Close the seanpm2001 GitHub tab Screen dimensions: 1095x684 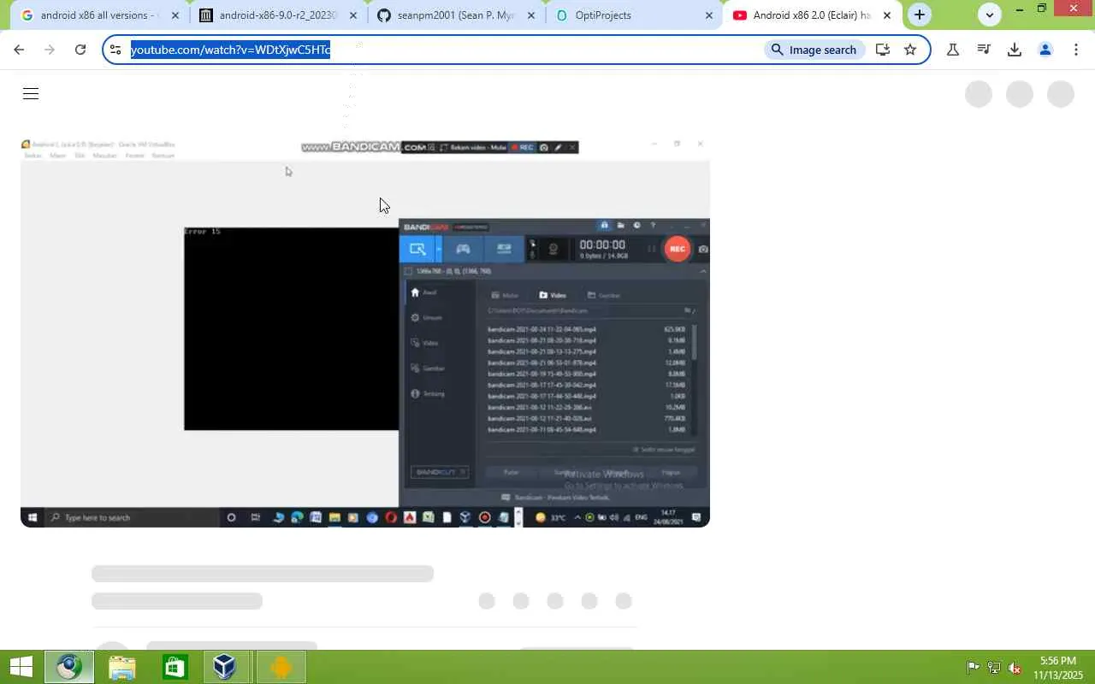point(531,15)
